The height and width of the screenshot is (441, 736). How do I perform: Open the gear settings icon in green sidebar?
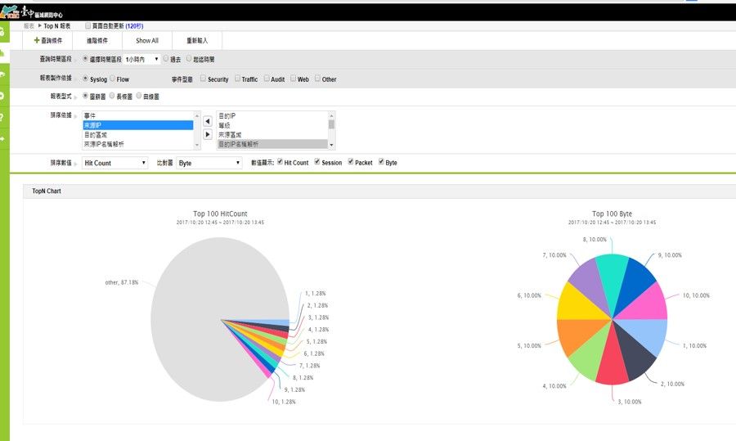point(2,96)
